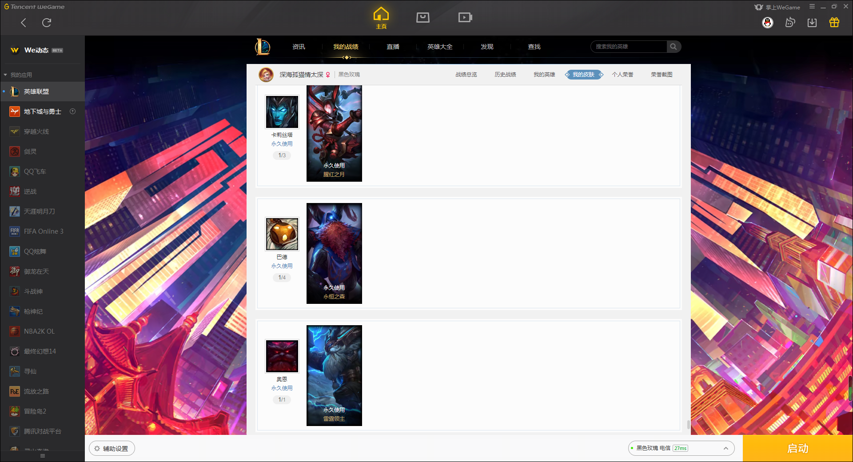853x462 pixels.
Task: Open 辅助设置 button
Action: [112, 449]
